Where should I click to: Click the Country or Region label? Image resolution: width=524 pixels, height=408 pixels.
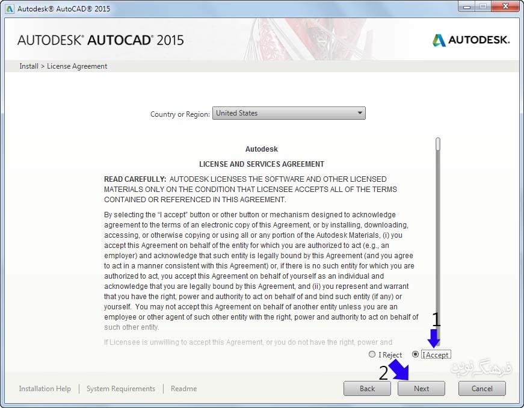click(x=180, y=114)
